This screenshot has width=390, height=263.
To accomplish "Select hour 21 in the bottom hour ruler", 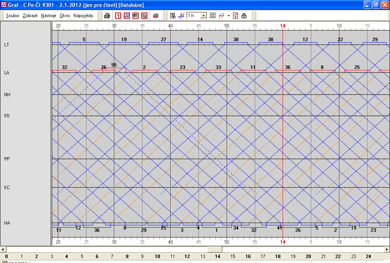I will coord(323,256).
